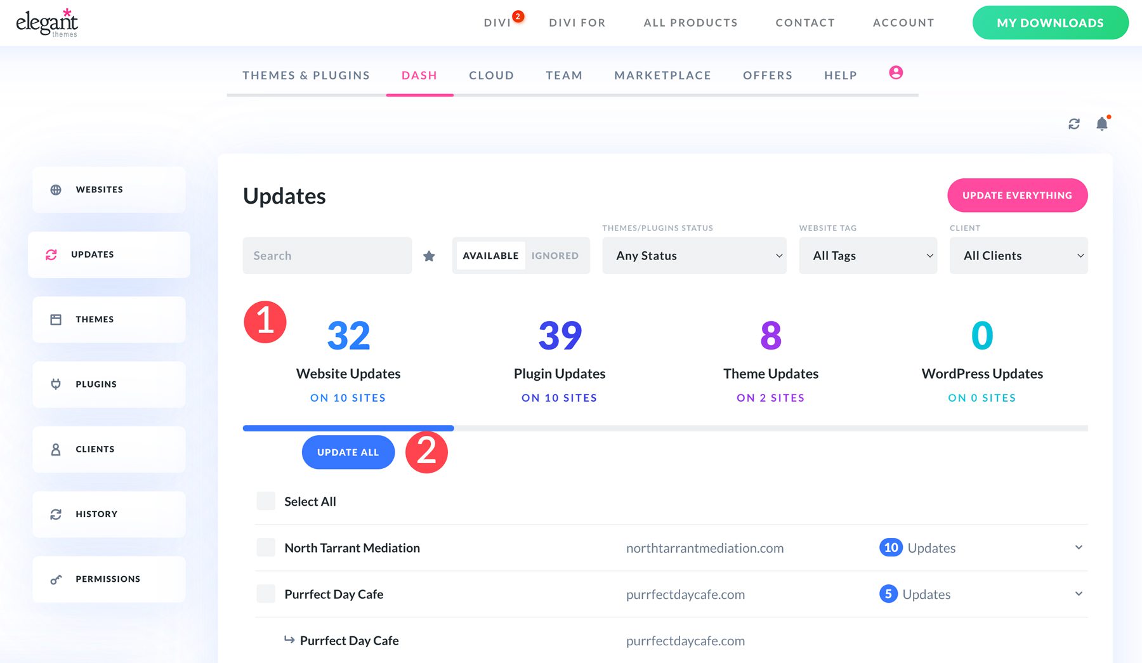This screenshot has width=1142, height=663.
Task: Click the notification bell icon
Action: [x=1102, y=124]
